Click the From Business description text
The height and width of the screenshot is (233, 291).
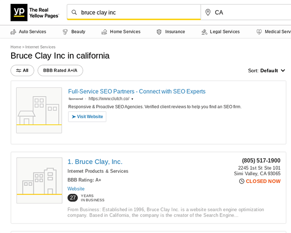pos(165,213)
